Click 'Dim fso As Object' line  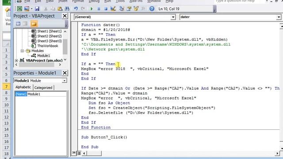tap(109, 103)
